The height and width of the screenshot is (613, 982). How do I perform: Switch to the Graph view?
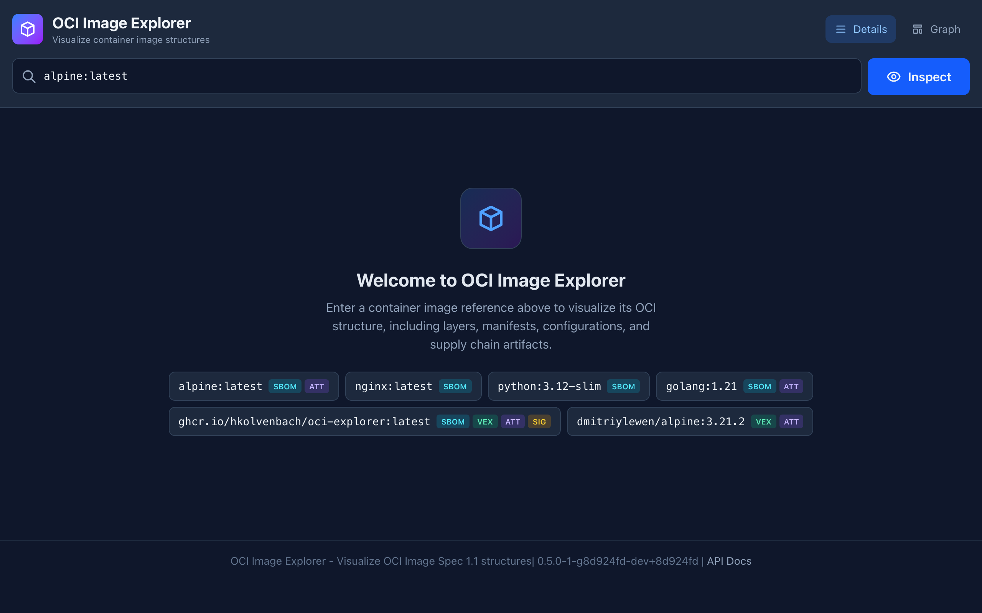[936, 29]
